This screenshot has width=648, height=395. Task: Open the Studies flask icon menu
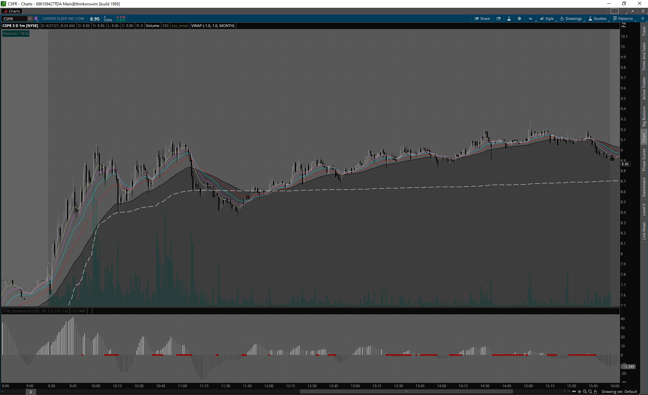[597, 19]
